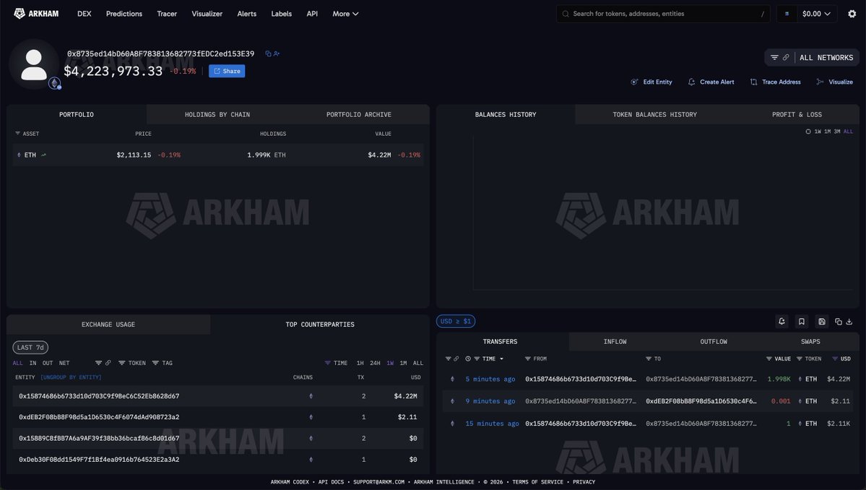Open counterparty 0x15874686b6733d10d703C9f9BeC6C52Eb8628d67
866x490 pixels.
tap(99, 396)
